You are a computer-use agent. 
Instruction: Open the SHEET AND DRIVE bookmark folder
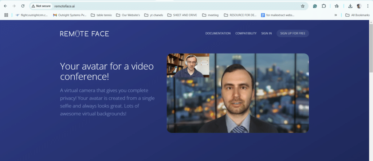tap(182, 15)
